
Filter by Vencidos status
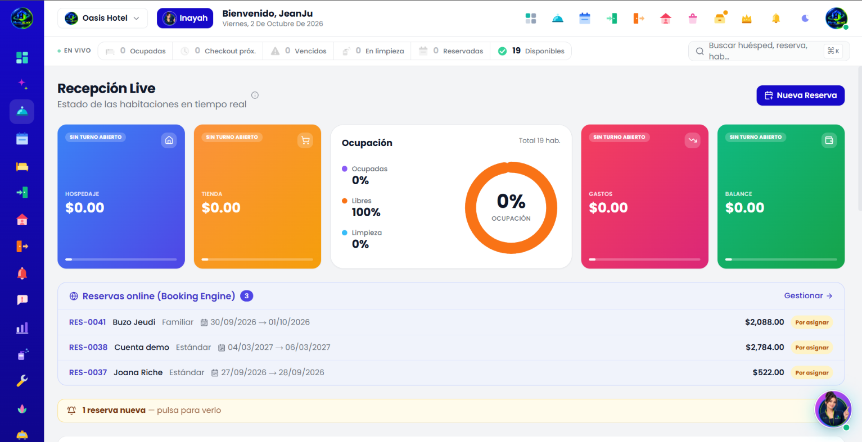[x=299, y=51]
